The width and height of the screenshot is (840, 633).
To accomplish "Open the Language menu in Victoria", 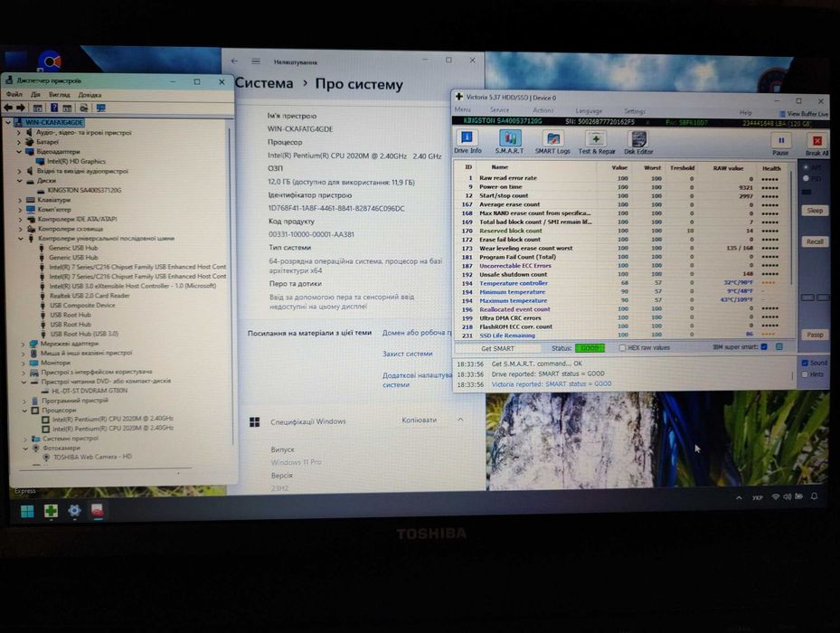I will pos(589,111).
